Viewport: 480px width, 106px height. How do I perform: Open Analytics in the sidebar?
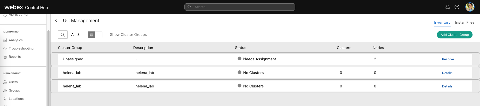point(15,40)
